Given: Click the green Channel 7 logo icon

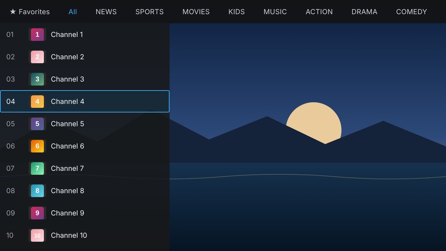Looking at the screenshot, I should [x=37, y=168].
